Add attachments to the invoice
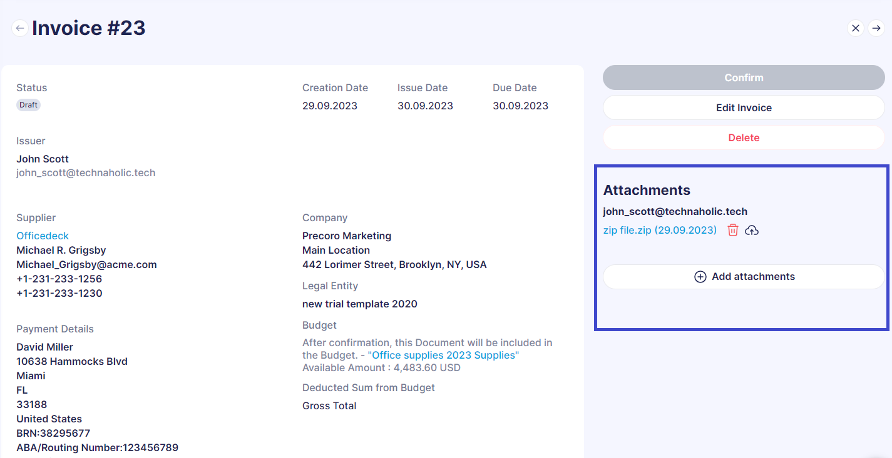Viewport: 892px width, 458px height. coord(744,277)
